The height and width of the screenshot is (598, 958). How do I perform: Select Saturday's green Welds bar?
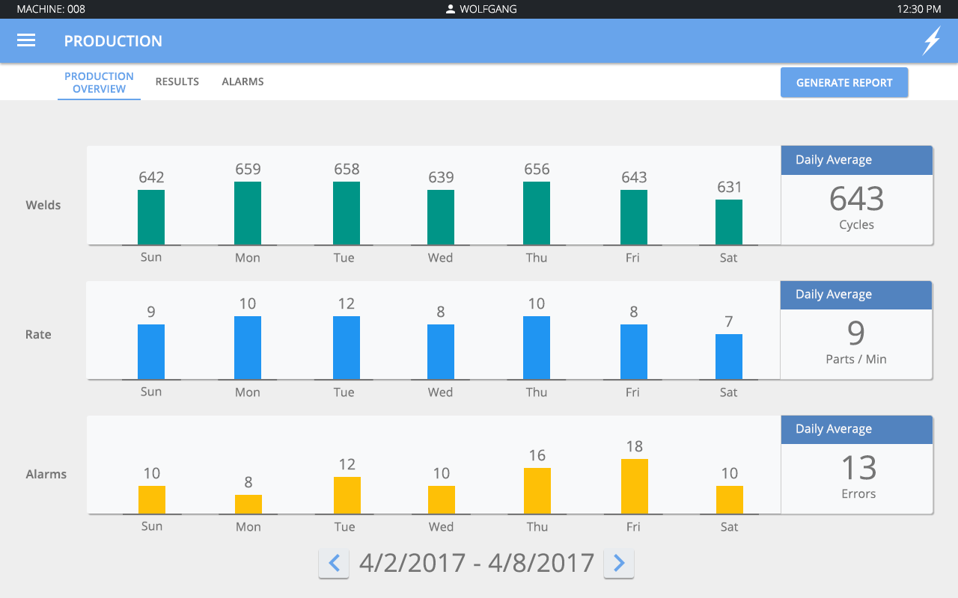click(x=729, y=222)
